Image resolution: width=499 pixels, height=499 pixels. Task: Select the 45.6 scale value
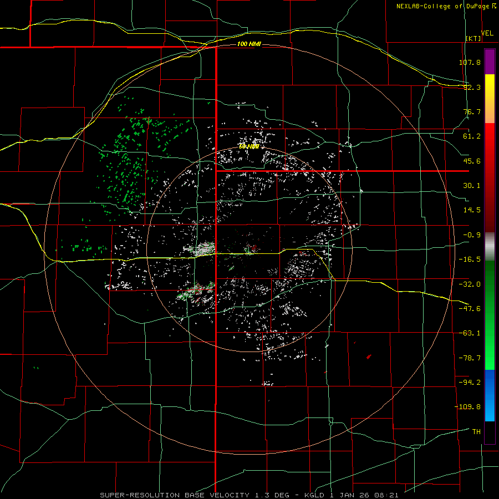point(472,161)
